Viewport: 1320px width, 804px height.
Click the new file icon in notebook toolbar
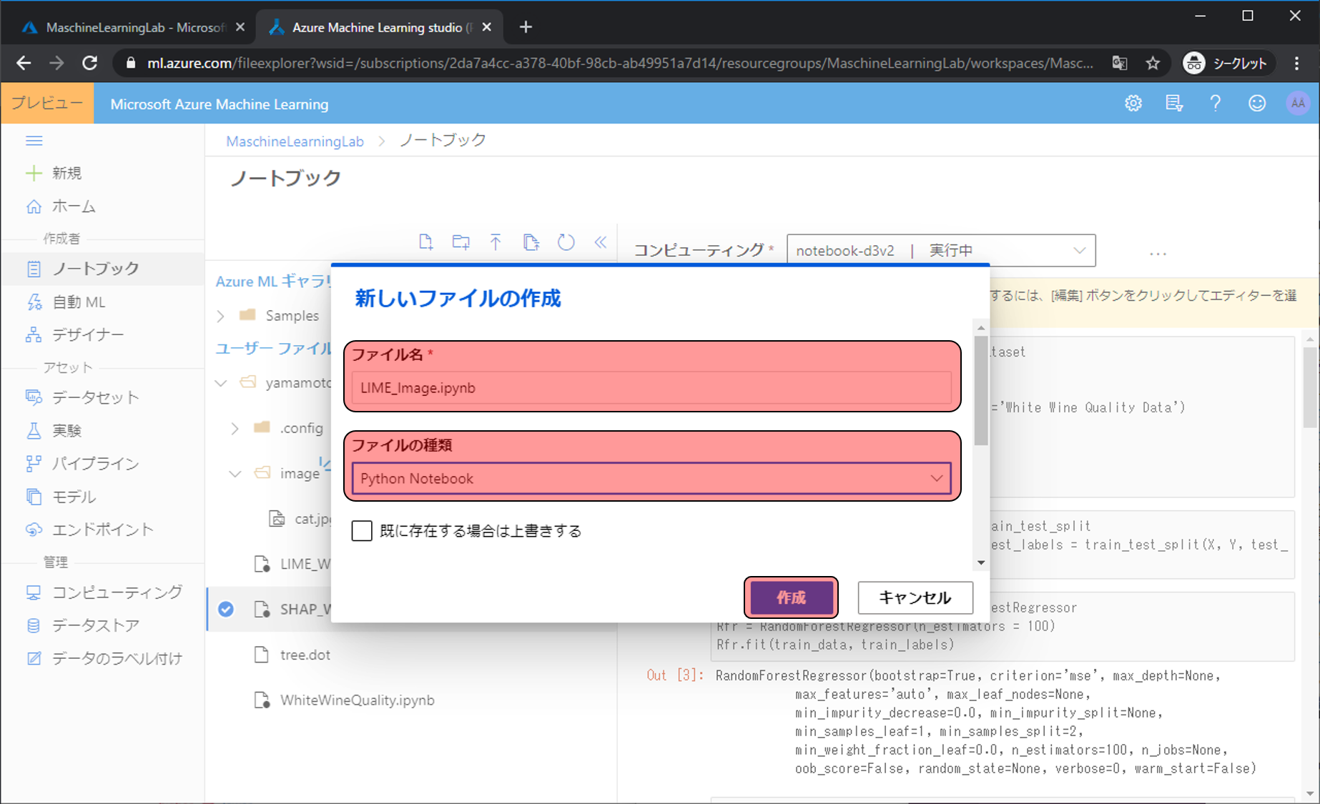coord(425,242)
